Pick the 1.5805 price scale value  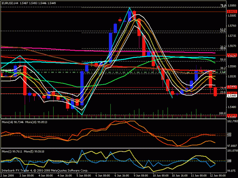tap(232, 16)
